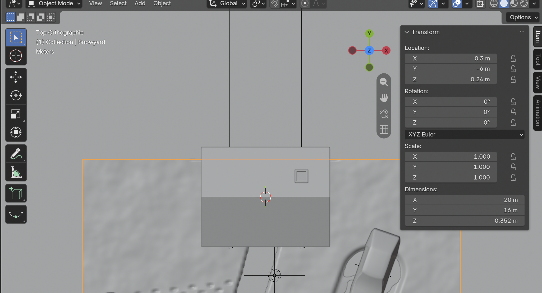Switch to the Tool sidebar tab
This screenshot has height=293, width=542.
[x=538, y=59]
